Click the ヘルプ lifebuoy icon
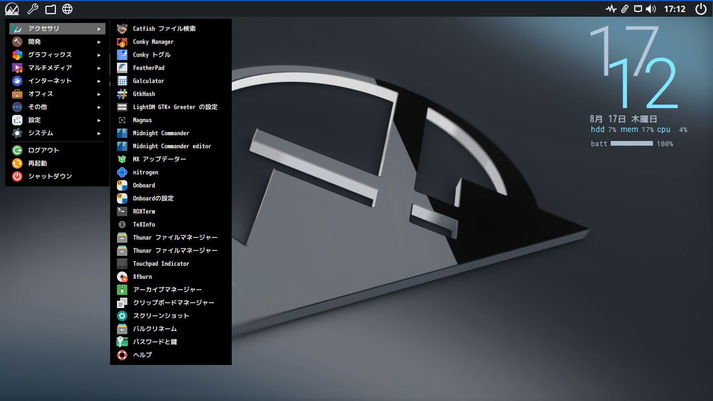 click(x=122, y=355)
